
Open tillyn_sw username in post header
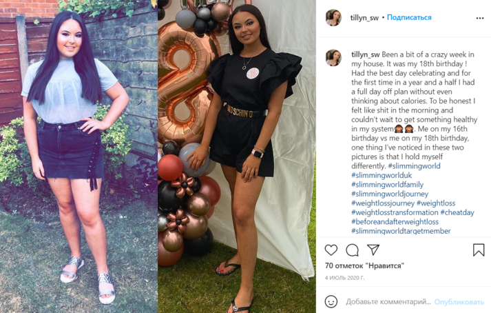364,18
